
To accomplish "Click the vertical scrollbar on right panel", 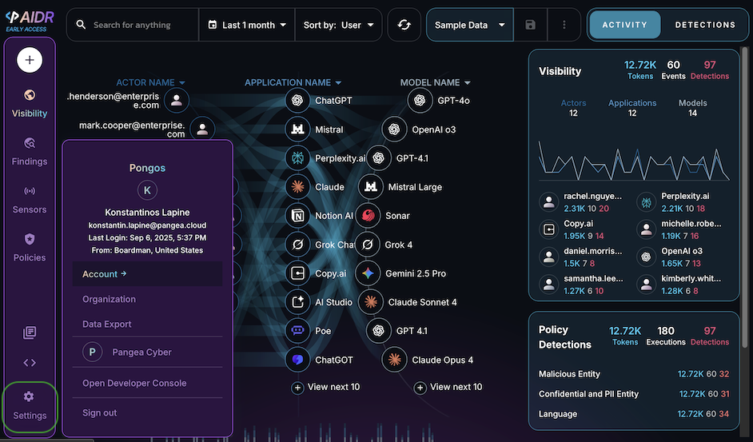I will point(745,197).
